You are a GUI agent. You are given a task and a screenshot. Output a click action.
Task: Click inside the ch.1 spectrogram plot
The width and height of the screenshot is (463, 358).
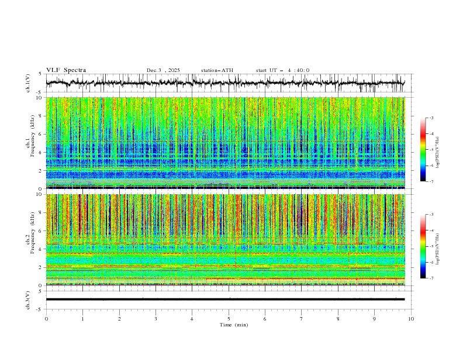tap(228, 143)
